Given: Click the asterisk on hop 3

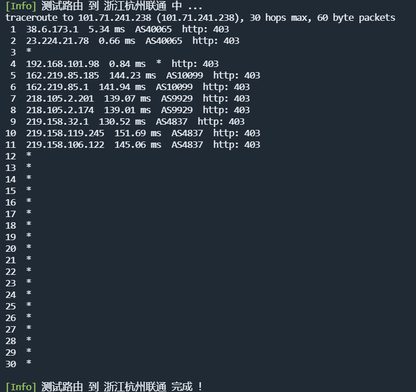Looking at the screenshot, I should tap(29, 51).
